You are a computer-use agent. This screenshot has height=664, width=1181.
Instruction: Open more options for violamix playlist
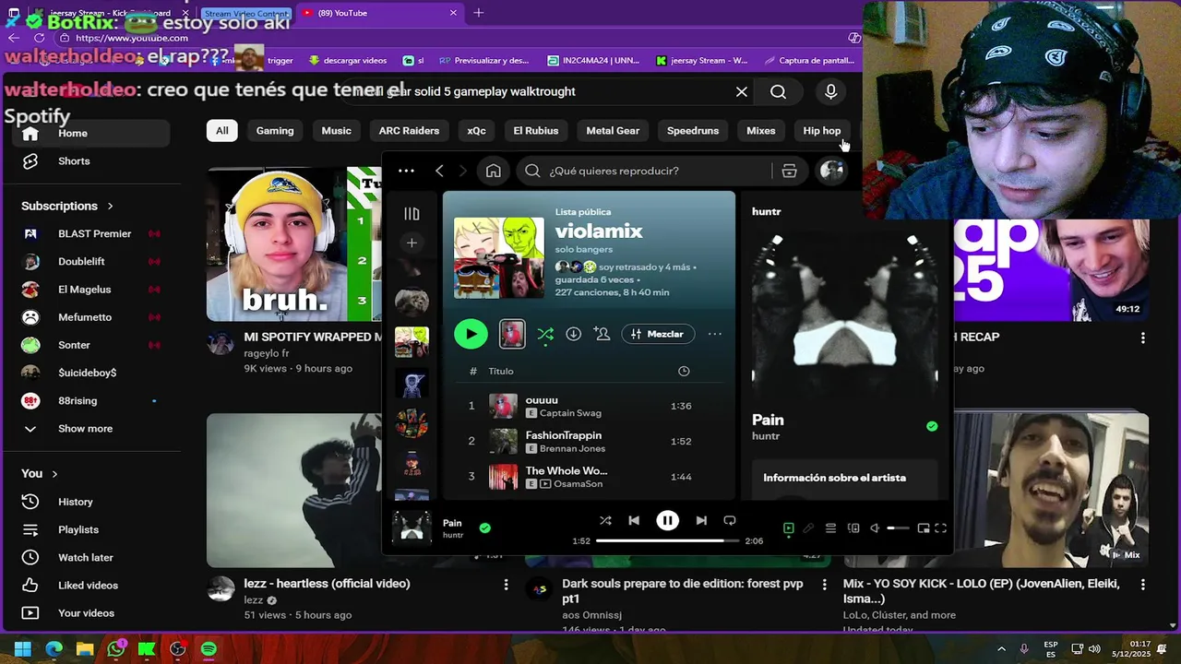coord(715,334)
